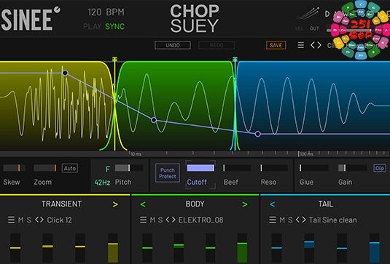Image resolution: width=390 pixels, height=264 pixels.
Task: Click the SAVE preset button
Action: tap(276, 45)
